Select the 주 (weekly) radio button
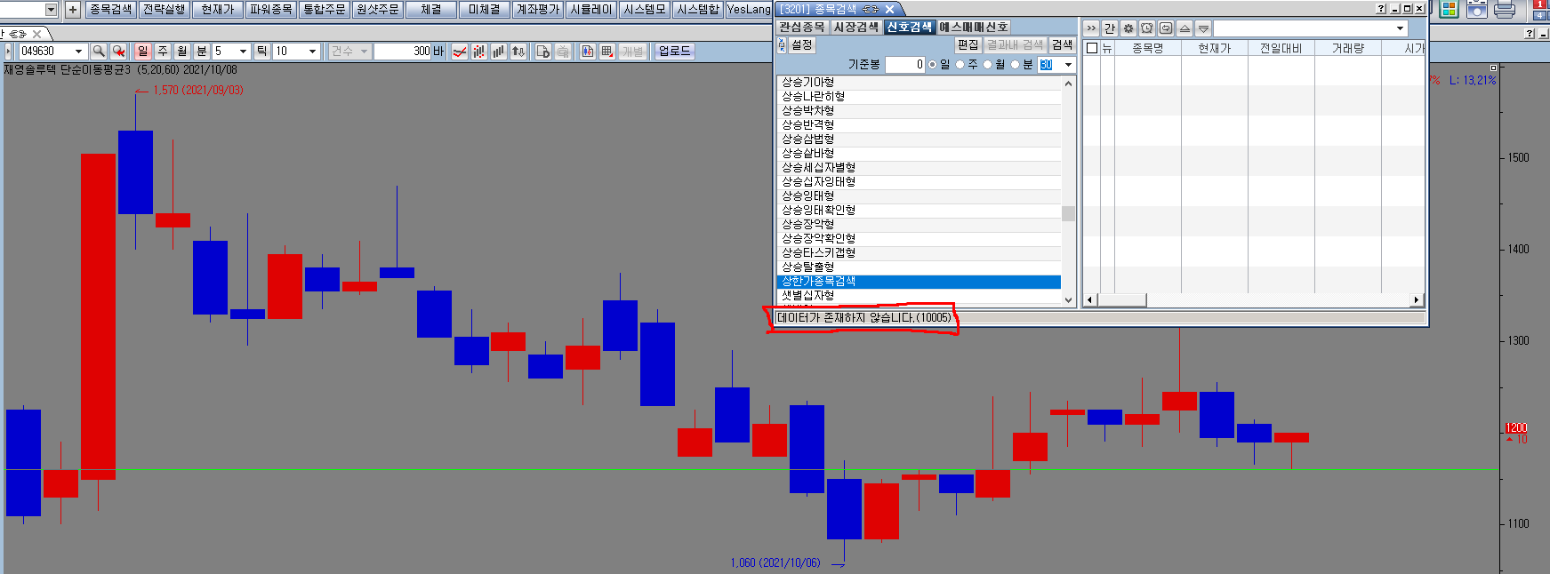 pyautogui.click(x=960, y=65)
